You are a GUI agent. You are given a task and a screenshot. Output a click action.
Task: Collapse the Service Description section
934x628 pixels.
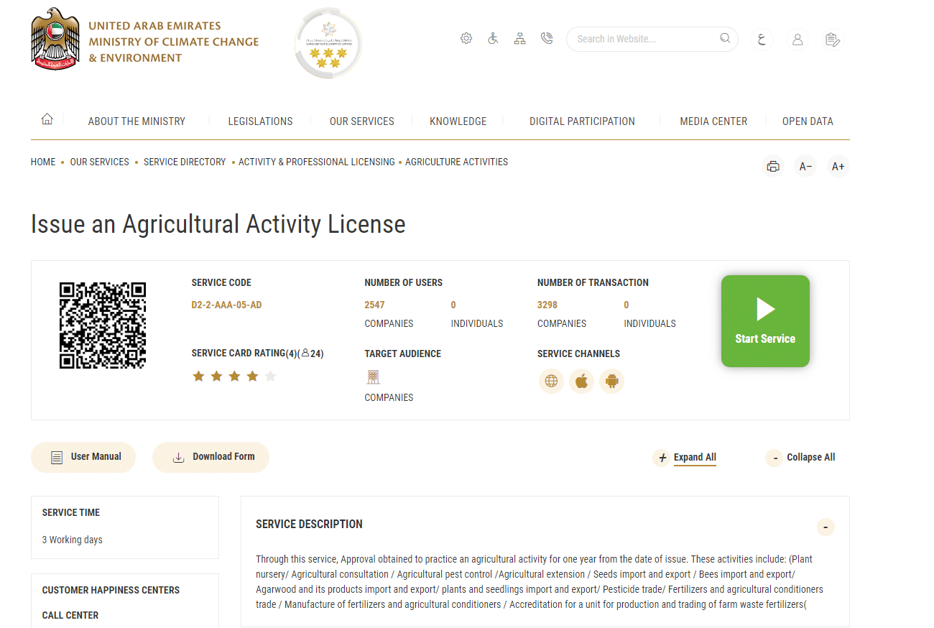point(826,527)
